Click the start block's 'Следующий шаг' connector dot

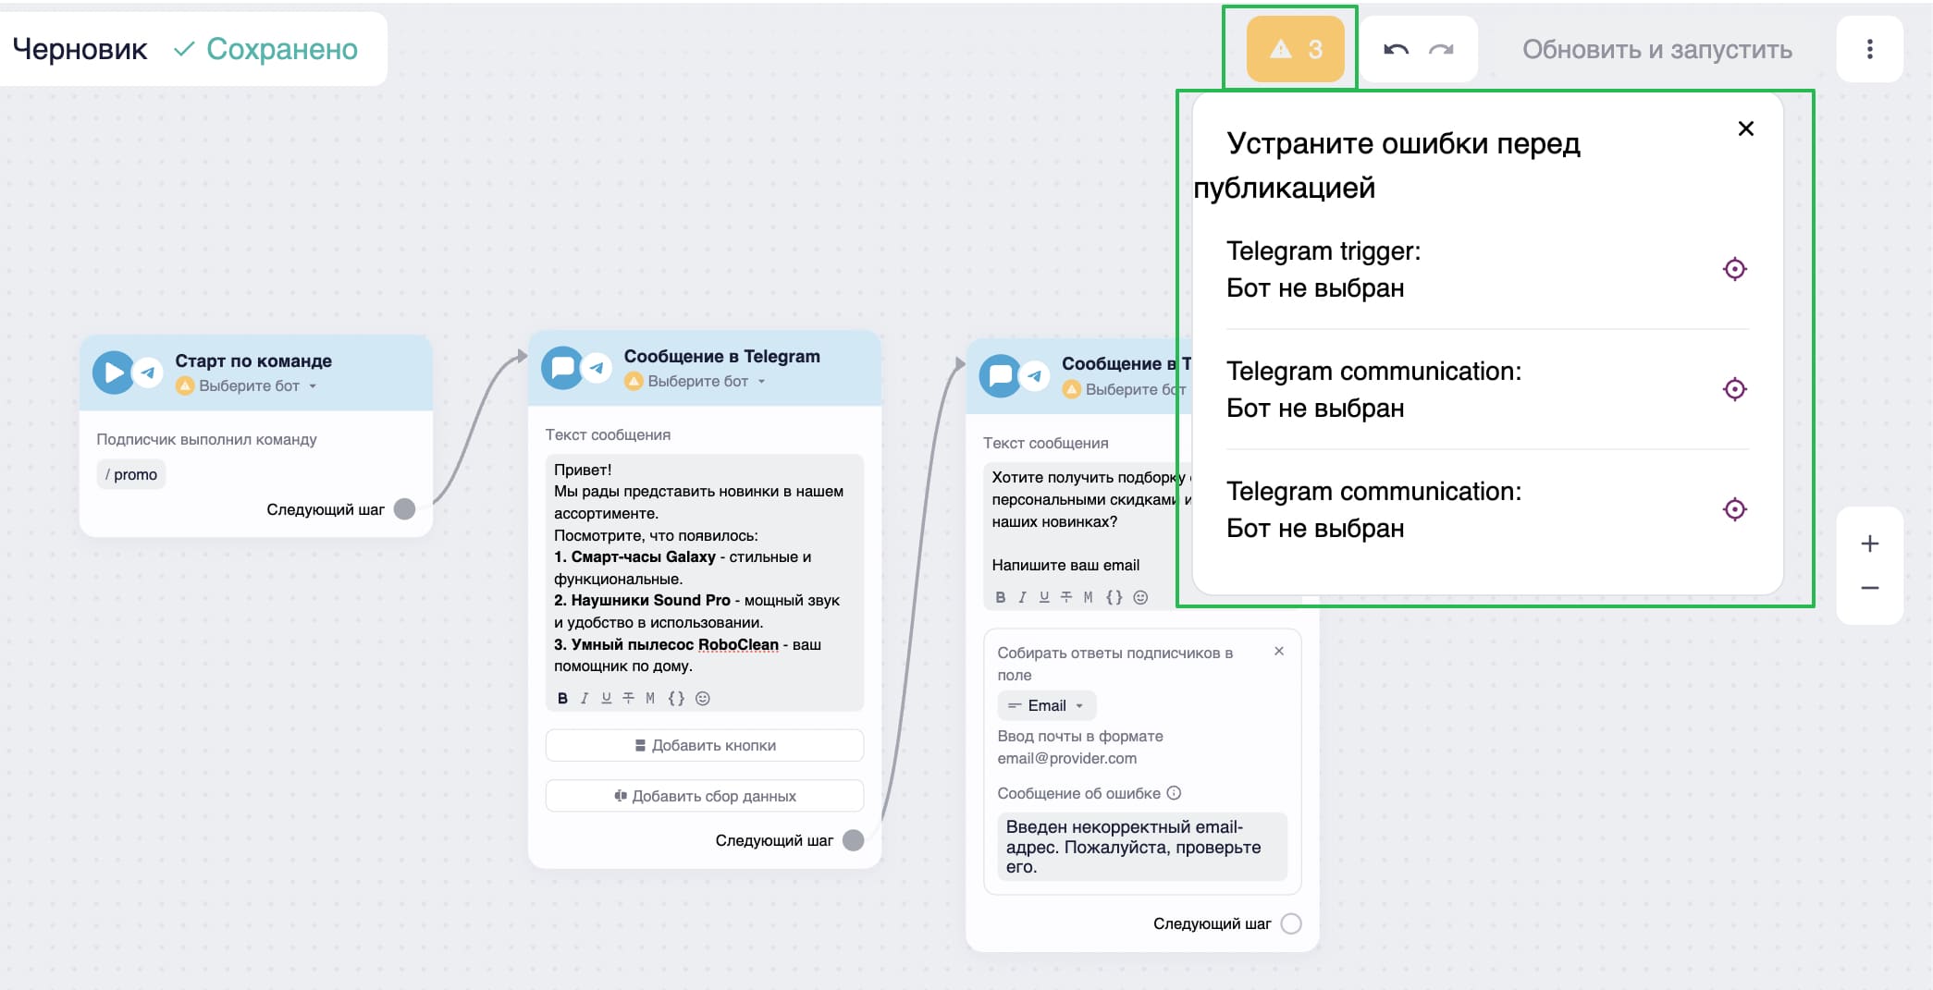point(404,509)
